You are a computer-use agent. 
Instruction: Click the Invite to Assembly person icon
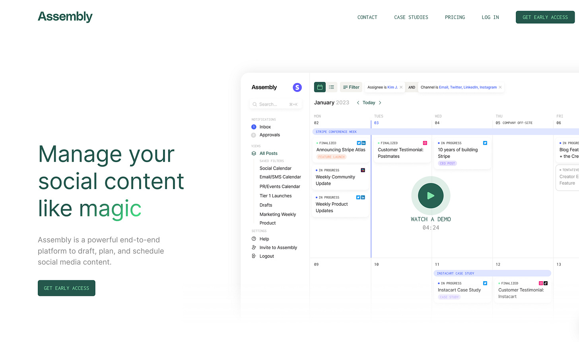coord(254,247)
